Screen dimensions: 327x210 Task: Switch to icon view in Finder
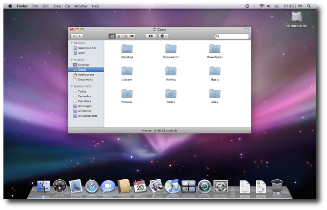pos(112,36)
